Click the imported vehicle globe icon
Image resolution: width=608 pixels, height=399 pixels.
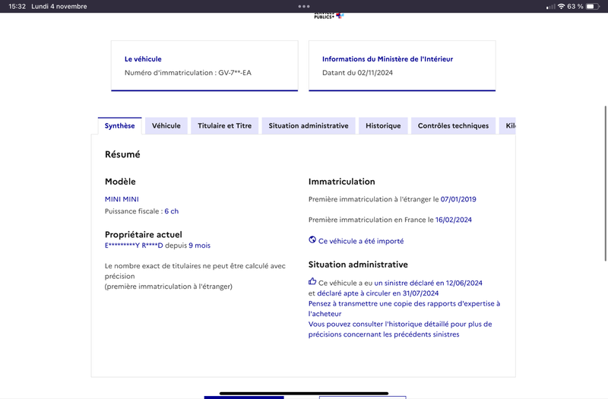(312, 239)
